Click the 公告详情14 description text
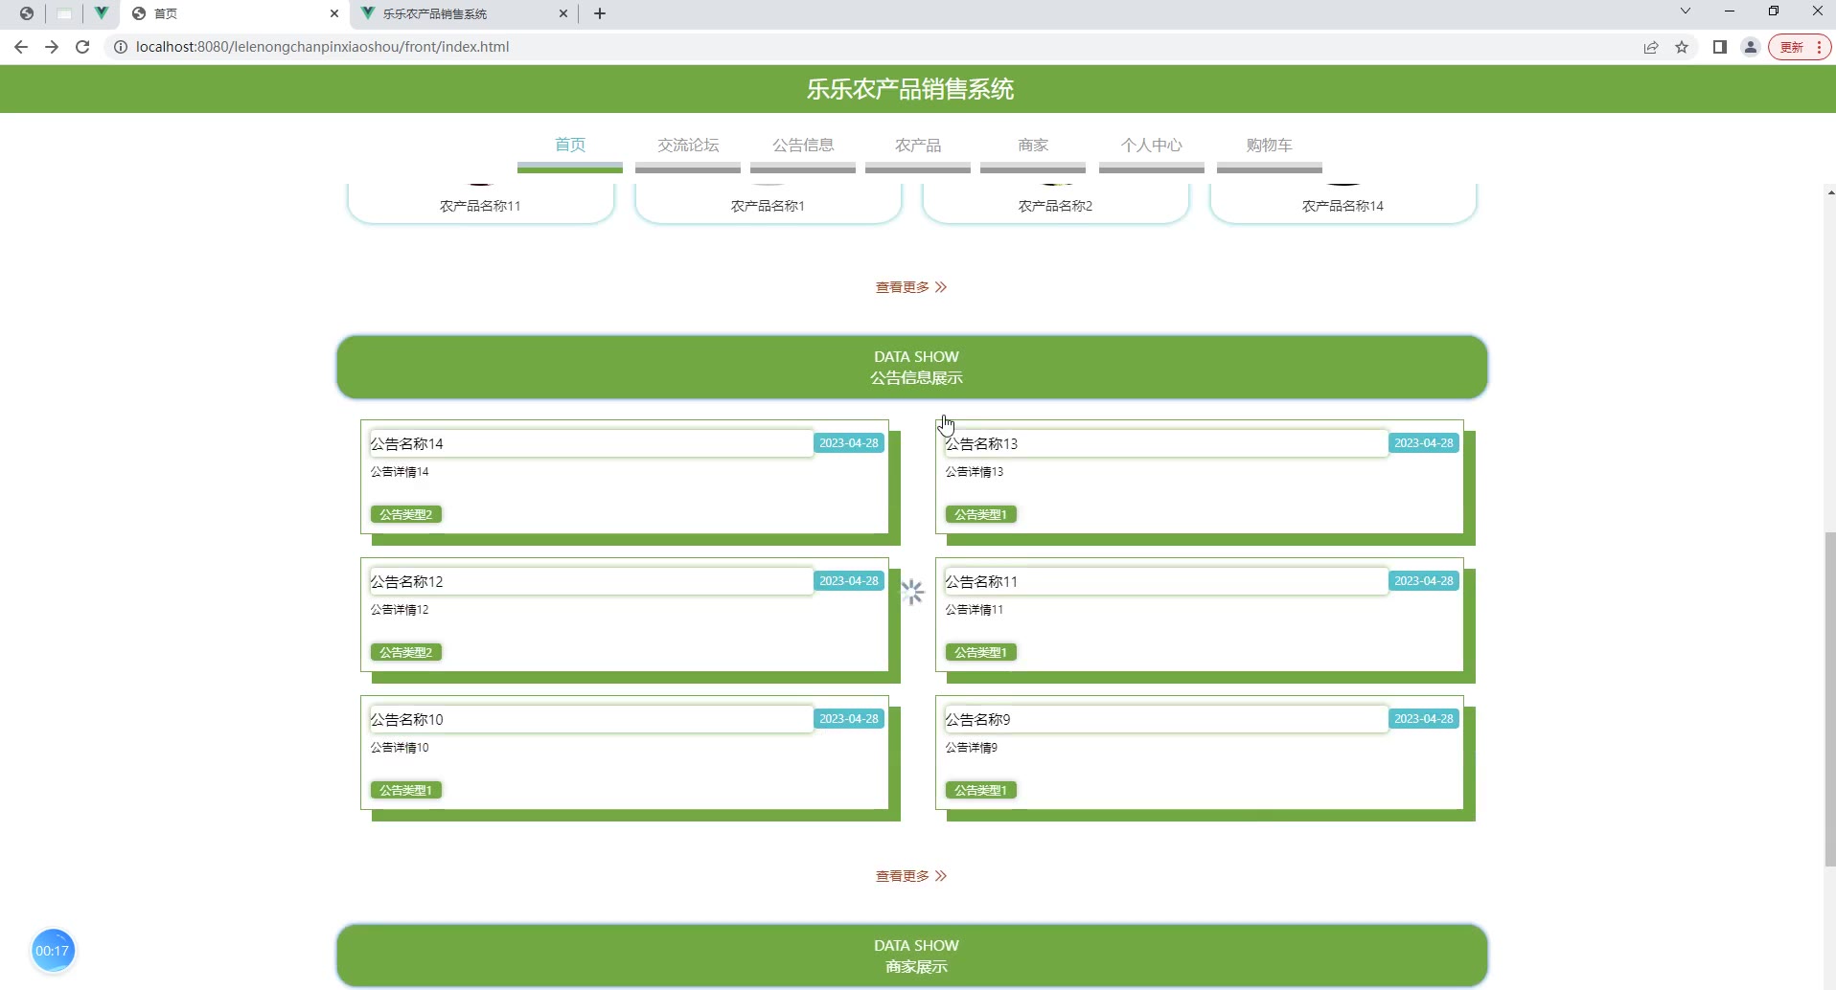Screen dimensions: 1836x990 tap(400, 472)
